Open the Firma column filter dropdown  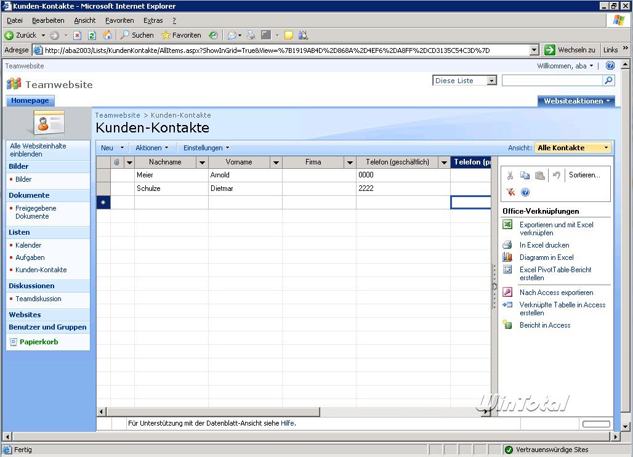[350, 163]
